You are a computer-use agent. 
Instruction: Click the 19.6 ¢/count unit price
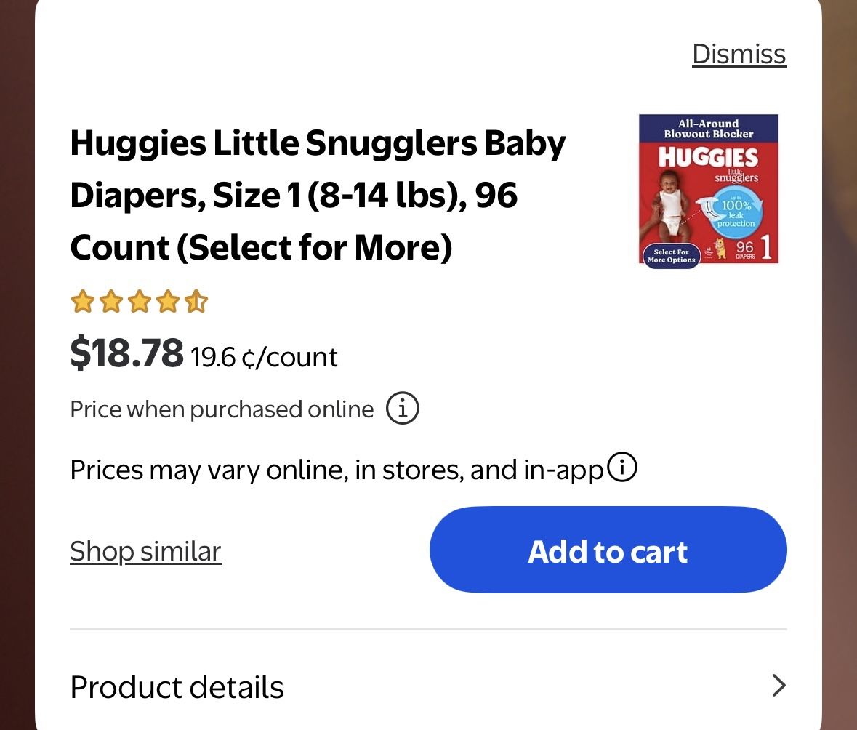click(264, 357)
